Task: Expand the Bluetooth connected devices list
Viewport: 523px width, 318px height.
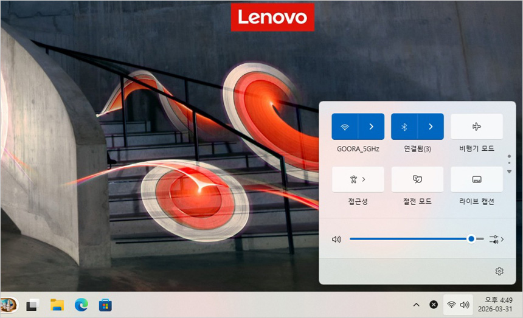Action: [x=431, y=126]
